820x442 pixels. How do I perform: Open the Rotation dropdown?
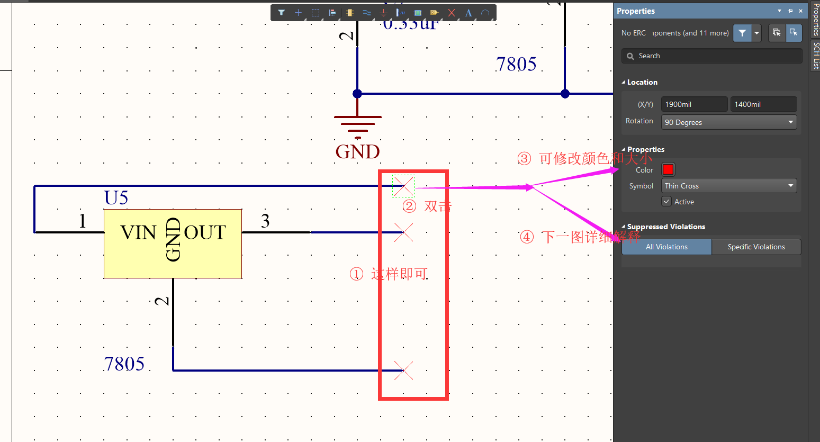click(x=728, y=122)
